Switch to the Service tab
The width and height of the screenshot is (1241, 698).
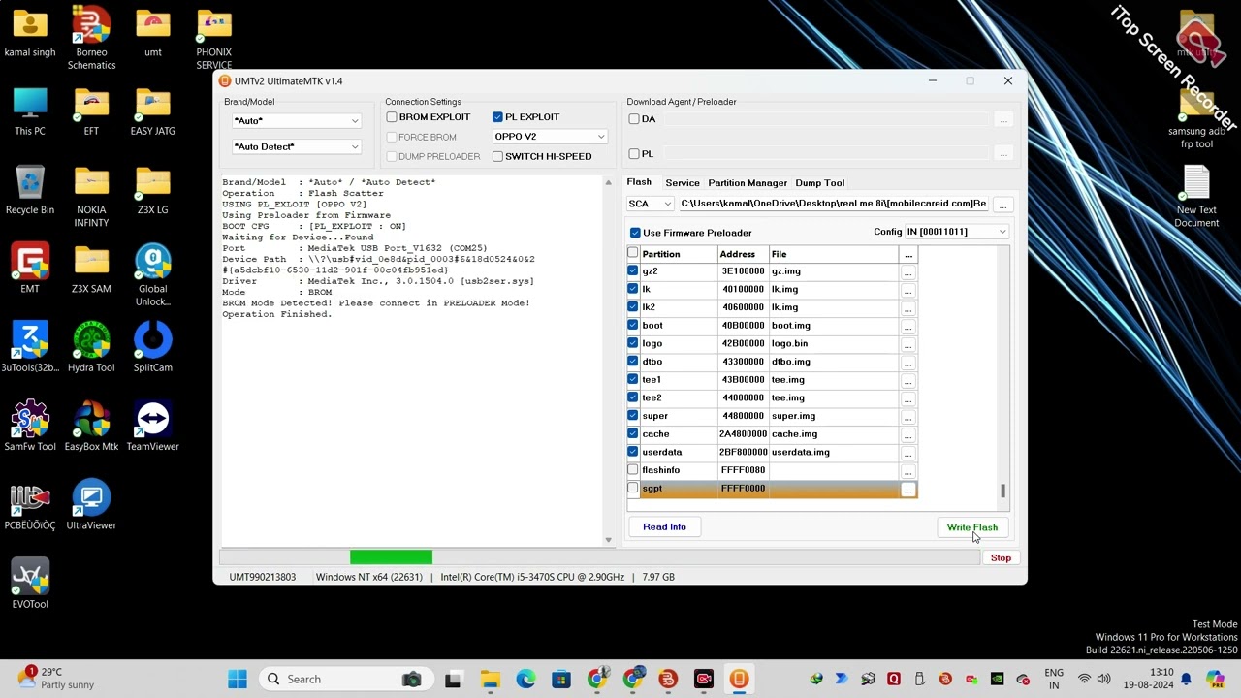pos(683,183)
